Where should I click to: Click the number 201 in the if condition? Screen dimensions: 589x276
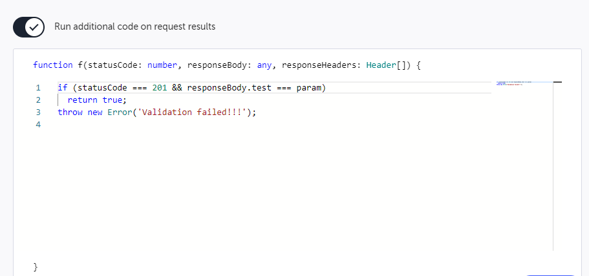[160, 87]
